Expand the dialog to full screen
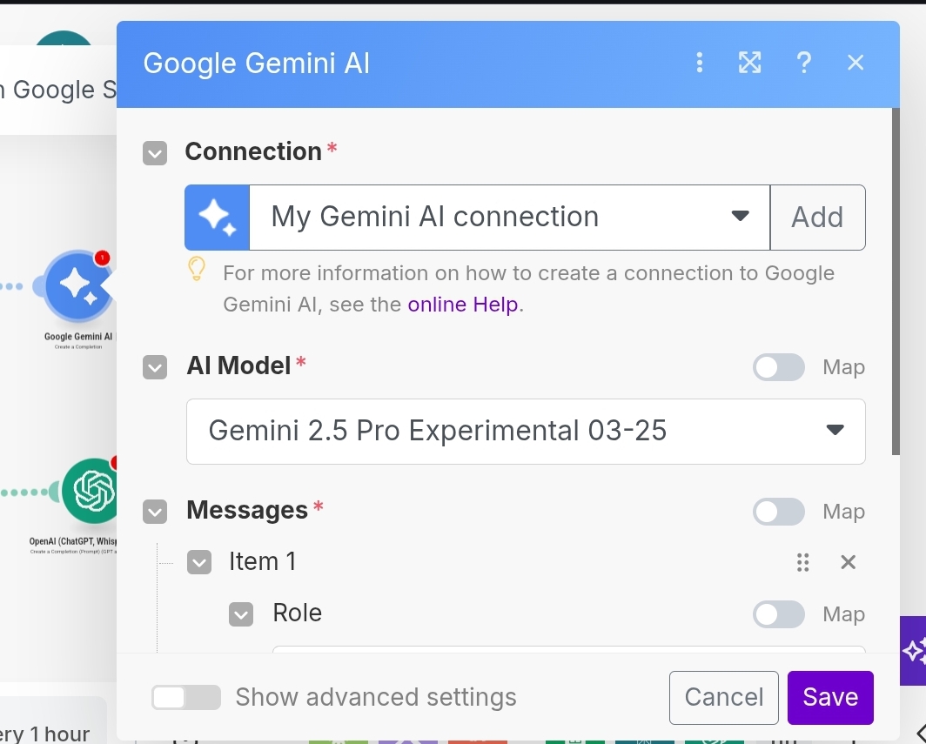The width and height of the screenshot is (926, 744). pyautogui.click(x=750, y=63)
